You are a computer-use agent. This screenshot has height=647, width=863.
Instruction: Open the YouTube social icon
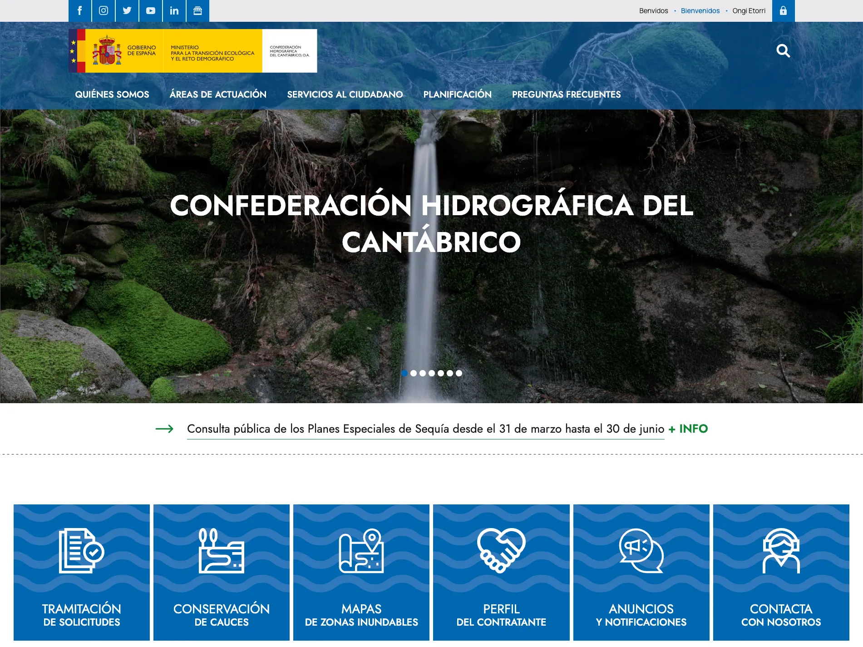click(150, 11)
